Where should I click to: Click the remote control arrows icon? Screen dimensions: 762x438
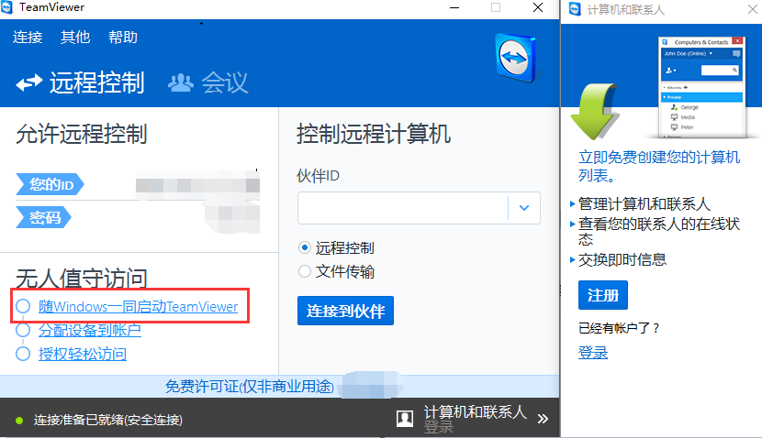click(x=29, y=83)
